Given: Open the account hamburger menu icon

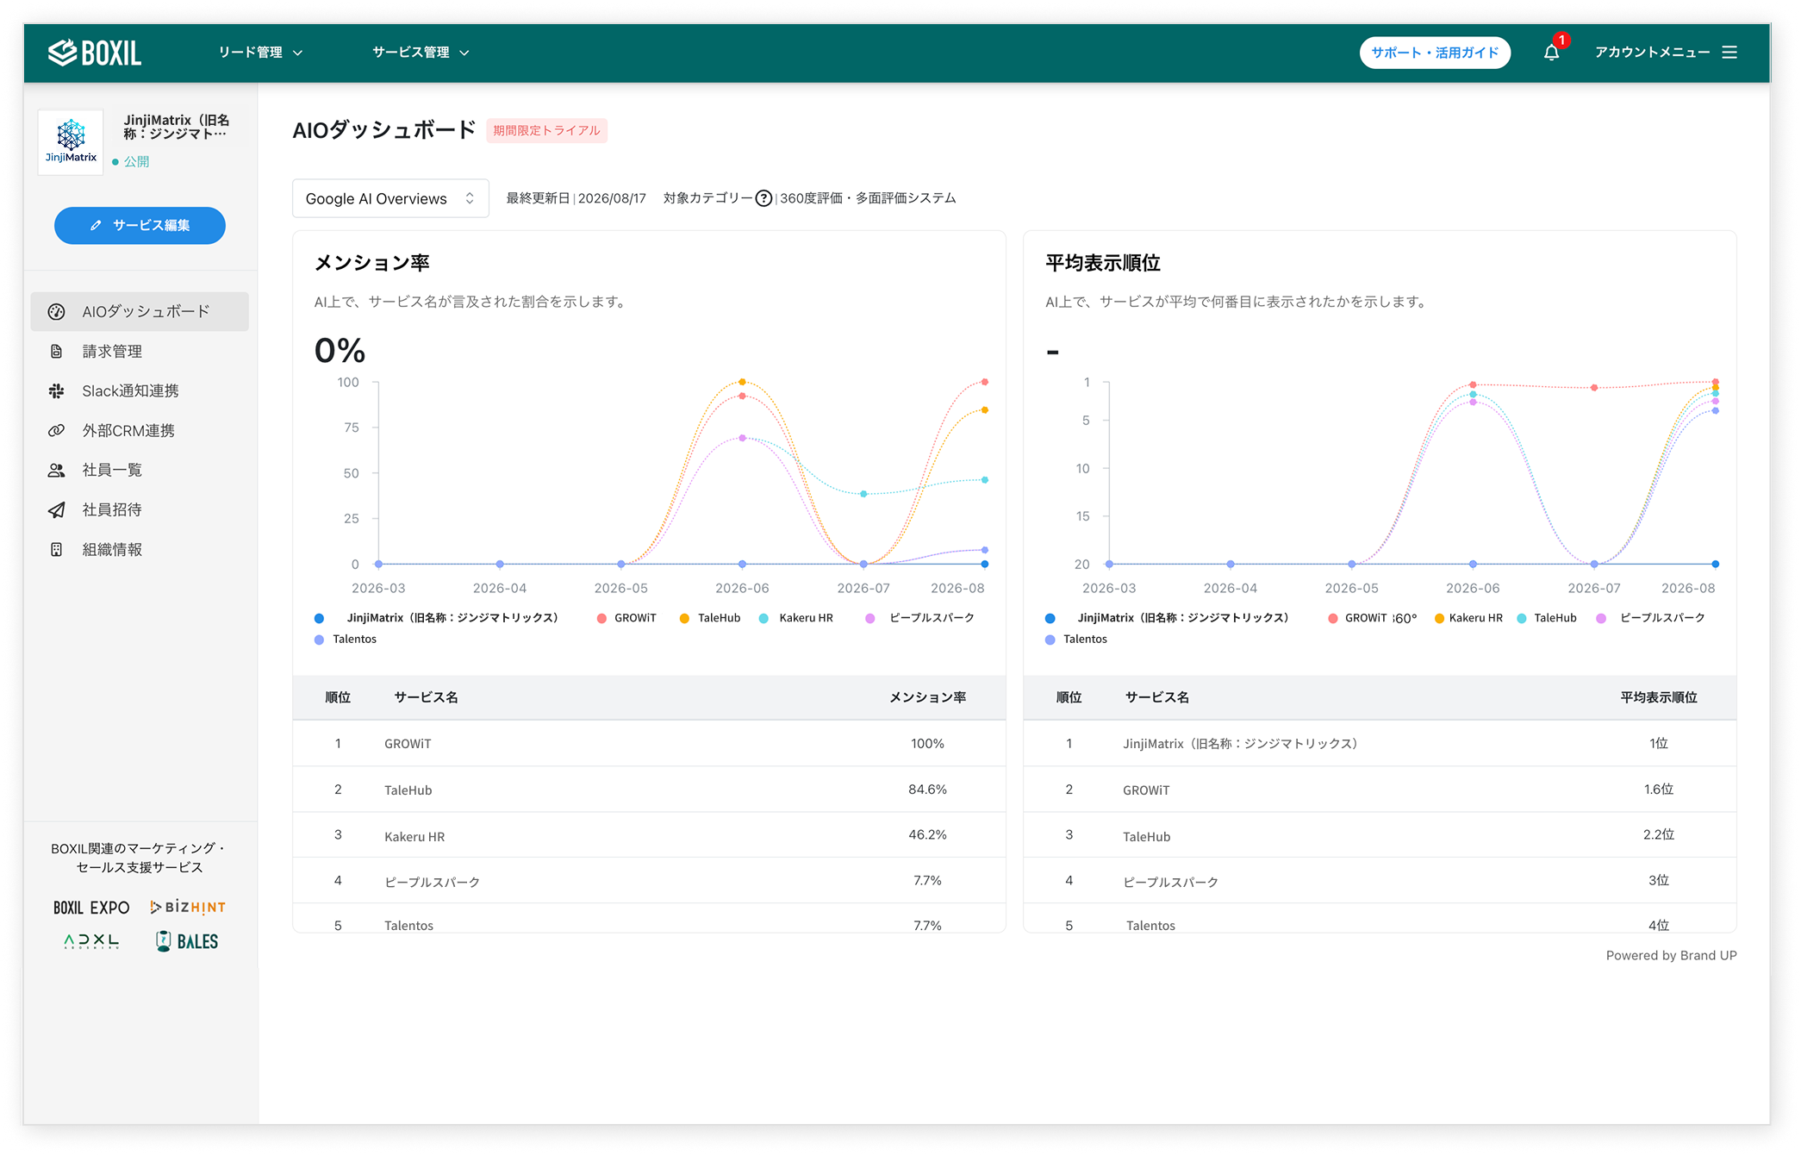Looking at the screenshot, I should (1729, 53).
